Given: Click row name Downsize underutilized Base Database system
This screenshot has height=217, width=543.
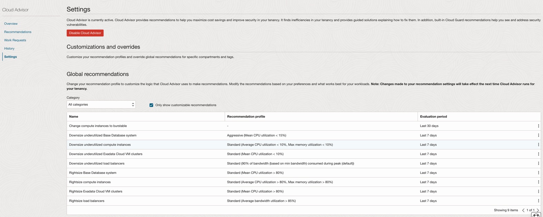Looking at the screenshot, I should (103, 135).
